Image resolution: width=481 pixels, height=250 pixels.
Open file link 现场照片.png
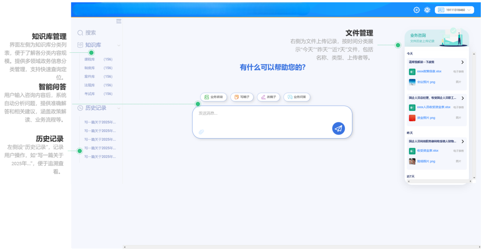(426, 162)
